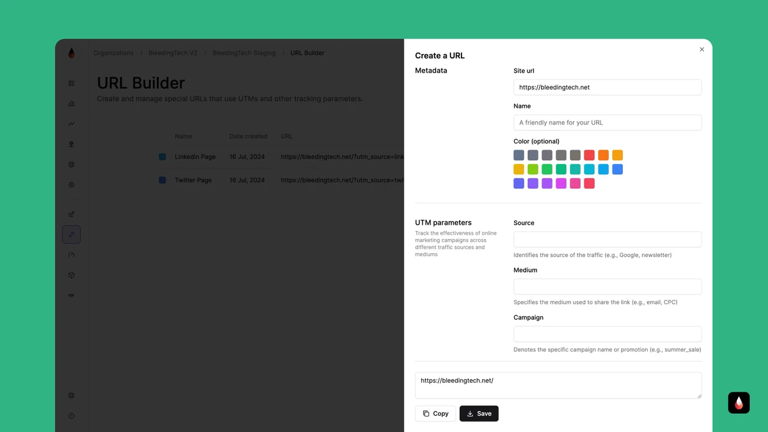The width and height of the screenshot is (768, 432).
Task: Navigate to Organizations breadcrumb
Action: coord(113,53)
